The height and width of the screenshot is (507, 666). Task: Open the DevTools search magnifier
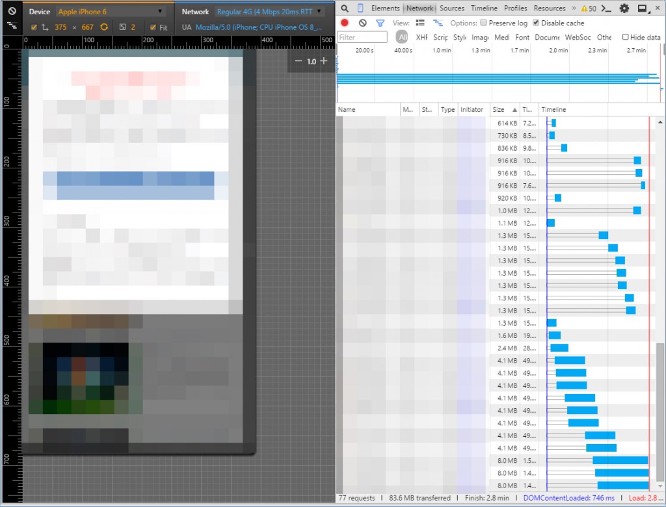click(x=345, y=8)
